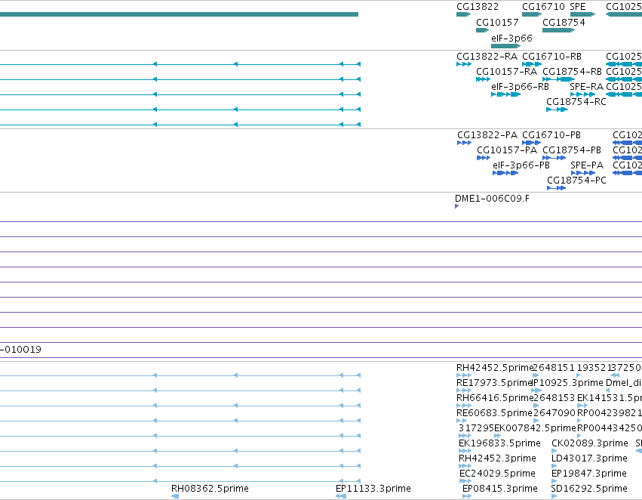Viewport: 642px width, 500px height.
Task: Select EST RE60683.5prime
Action: coord(494,413)
